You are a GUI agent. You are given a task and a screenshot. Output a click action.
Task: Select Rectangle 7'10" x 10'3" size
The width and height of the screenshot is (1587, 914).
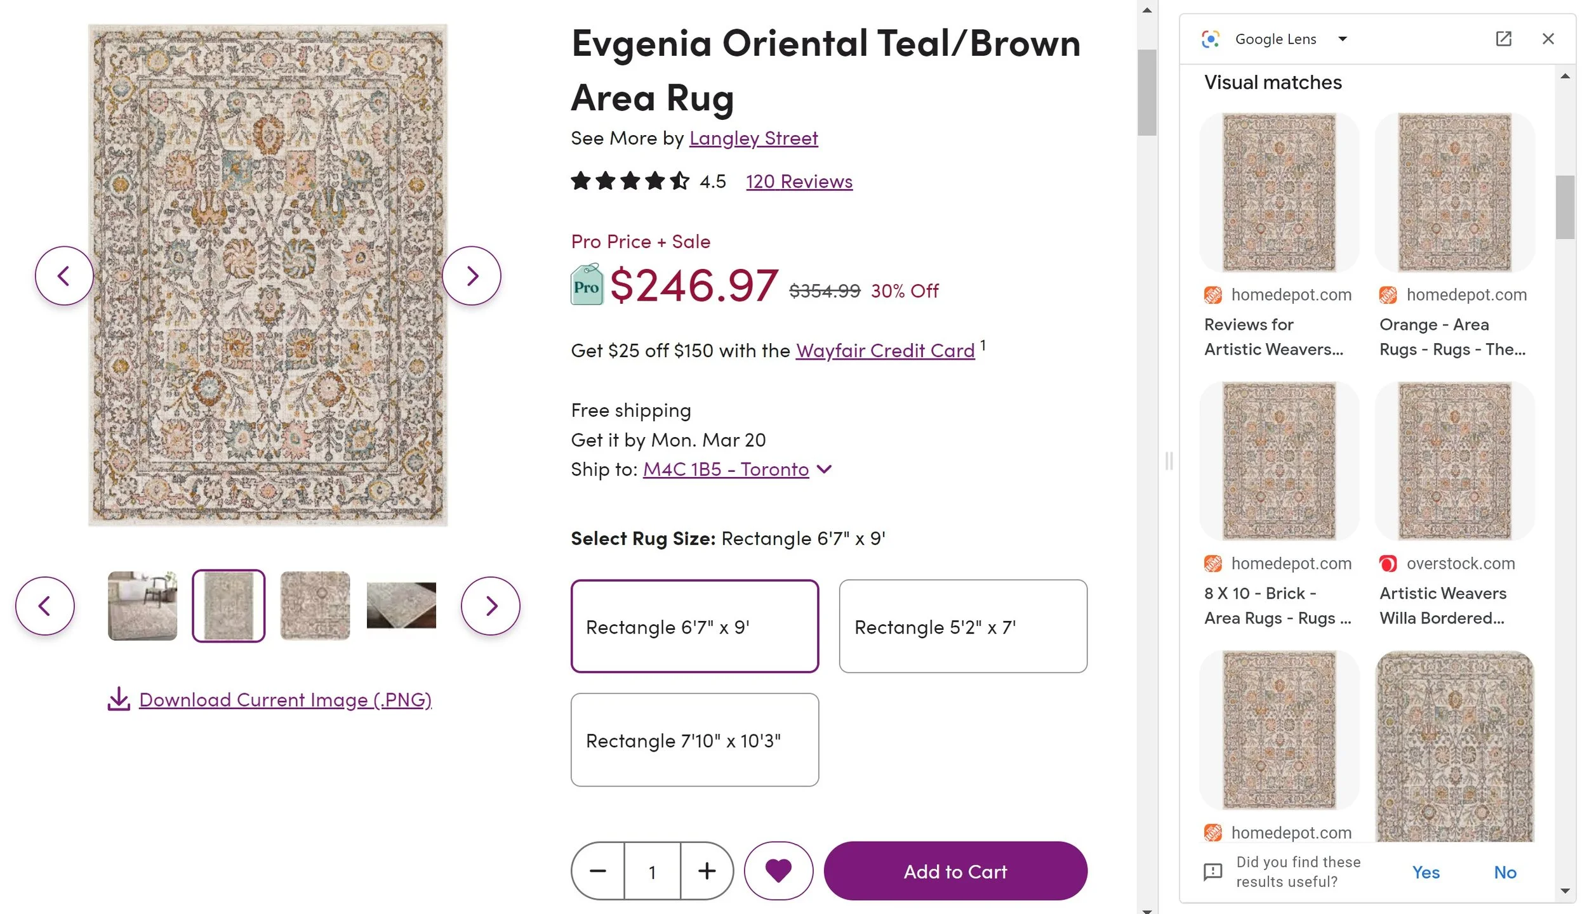pos(694,740)
